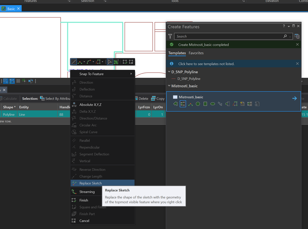Click the LyrFrzn column header
Image resolution: width=308 pixels, height=229 pixels.
point(144,107)
